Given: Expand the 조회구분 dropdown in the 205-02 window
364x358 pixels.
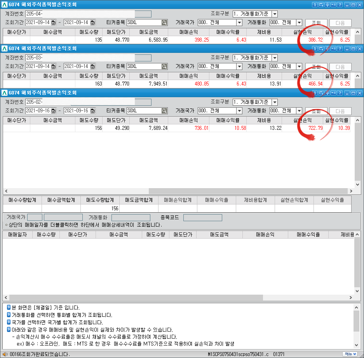Looking at the screenshot, I should point(275,102).
